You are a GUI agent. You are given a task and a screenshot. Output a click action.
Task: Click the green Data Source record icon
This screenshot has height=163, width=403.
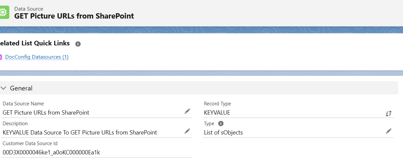4,12
